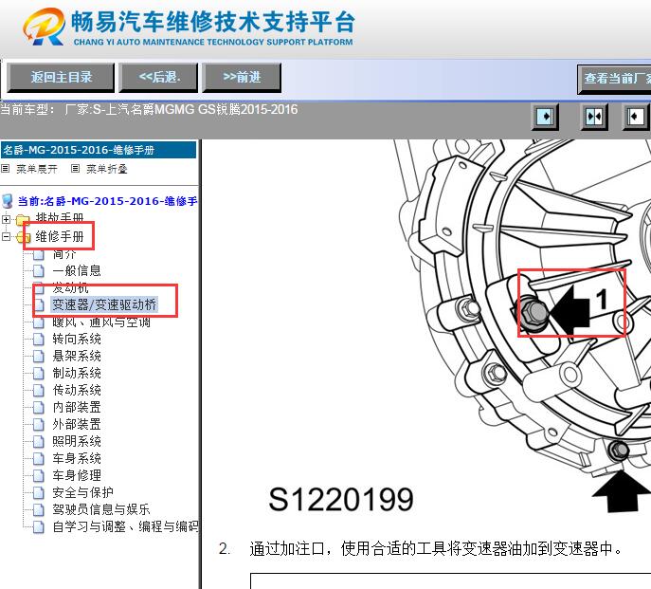Open the 转向系统 section
The image size is (651, 589).
click(x=77, y=339)
